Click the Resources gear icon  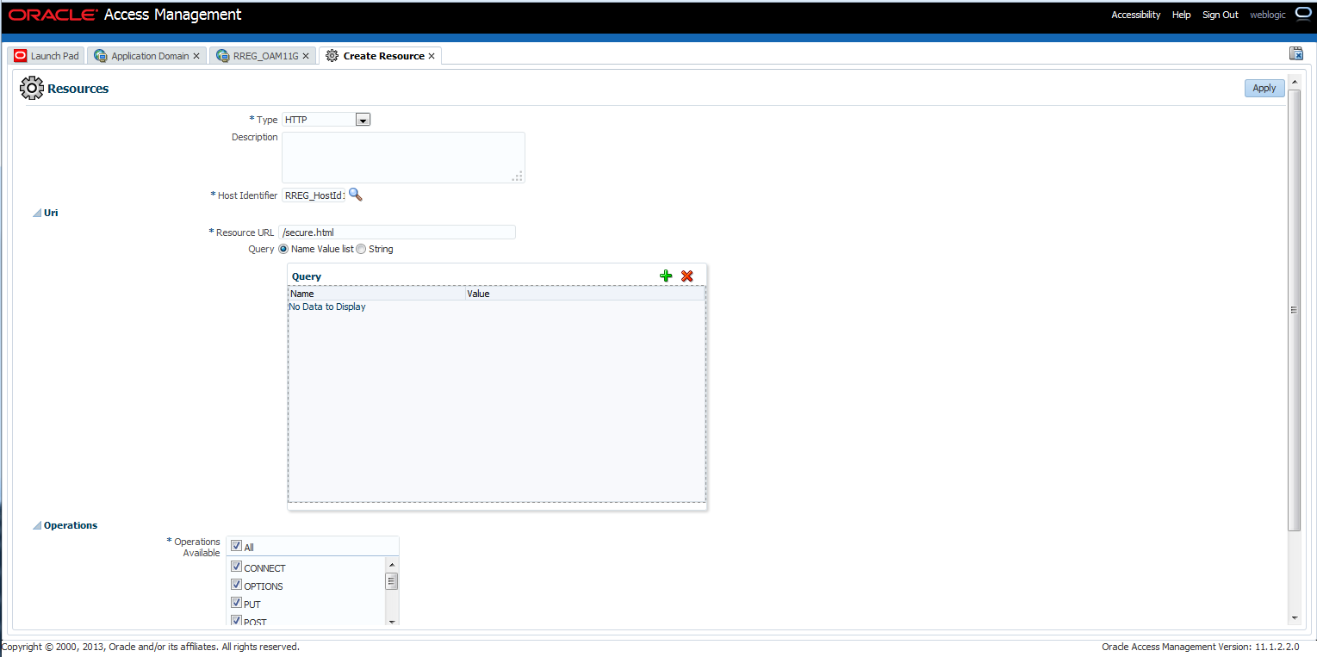coord(31,88)
